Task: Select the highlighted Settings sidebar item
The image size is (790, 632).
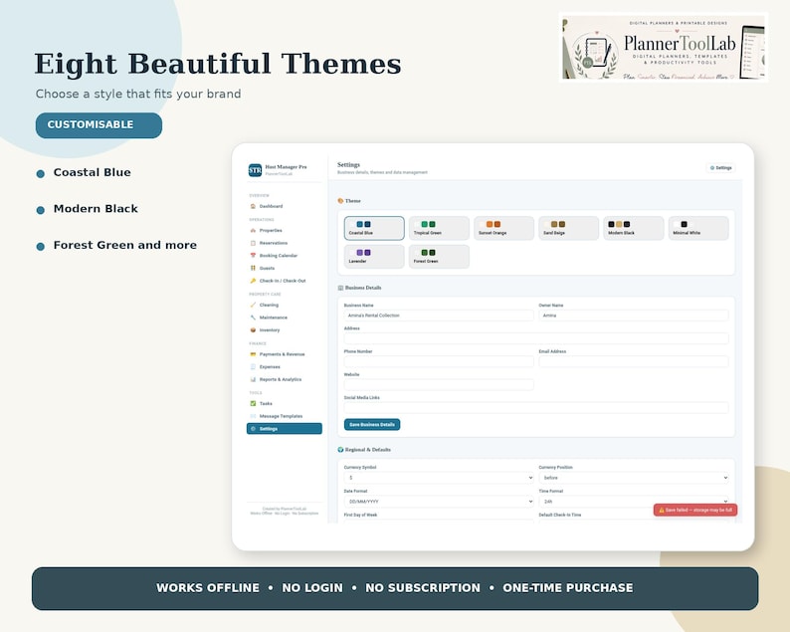Action: click(x=285, y=429)
